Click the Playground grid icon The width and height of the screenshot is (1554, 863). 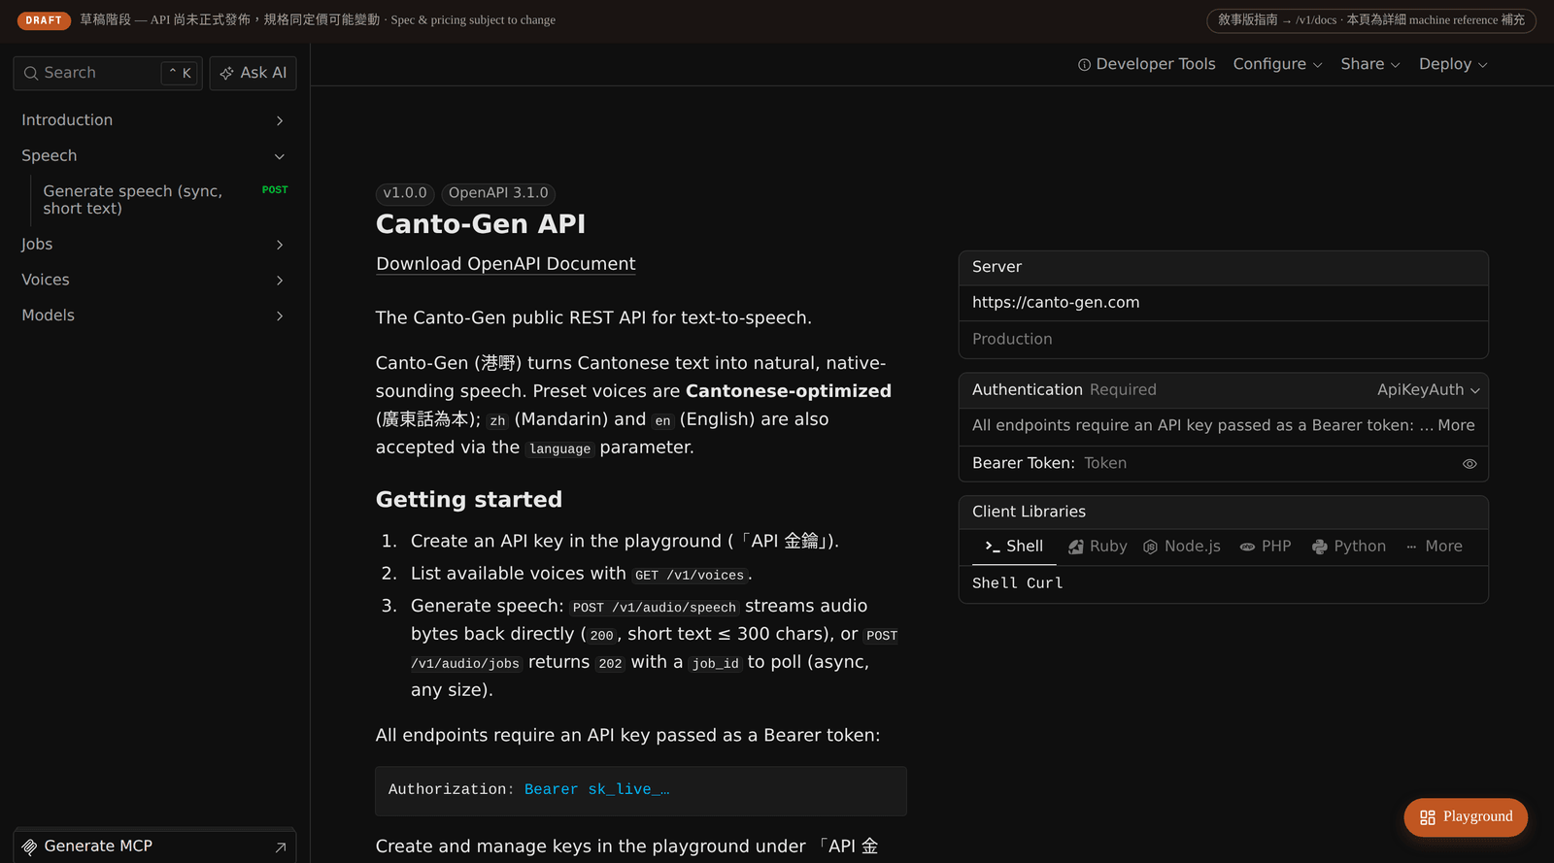(x=1428, y=817)
